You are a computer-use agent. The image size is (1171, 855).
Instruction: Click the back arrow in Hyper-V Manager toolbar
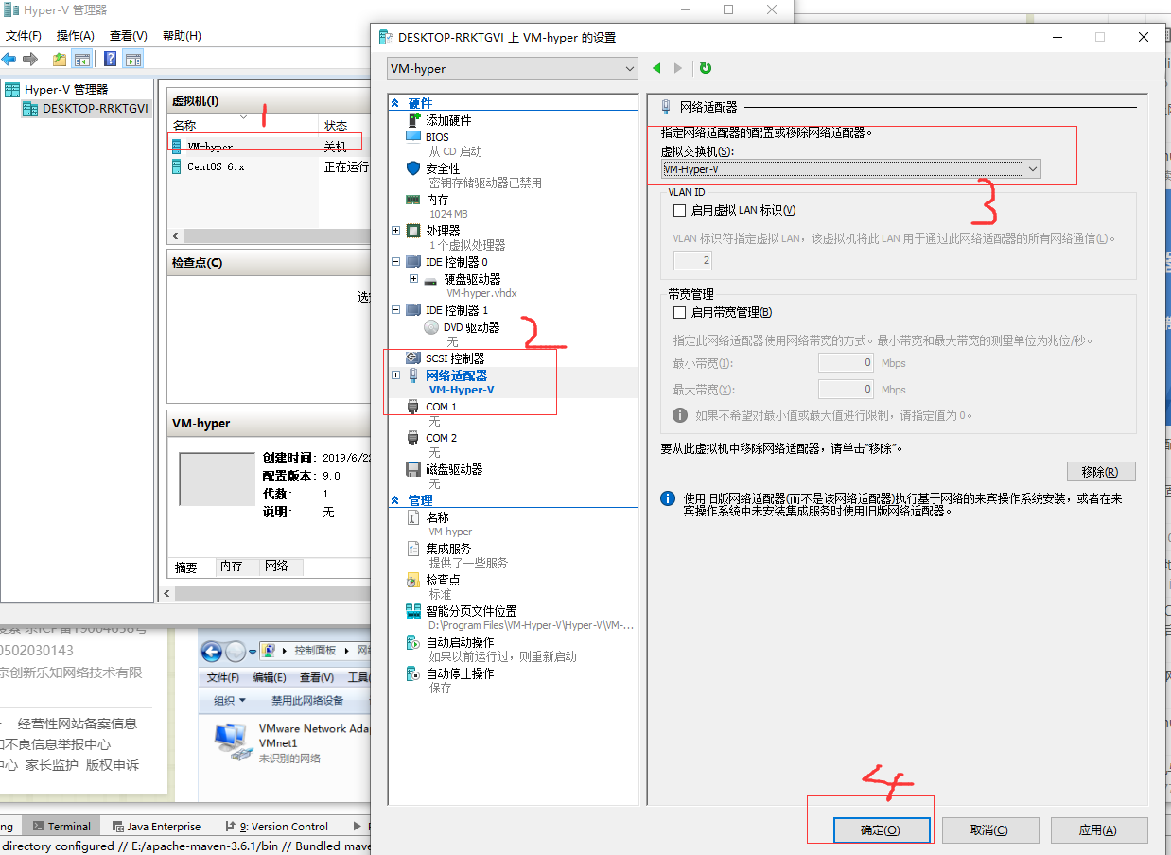[9, 59]
